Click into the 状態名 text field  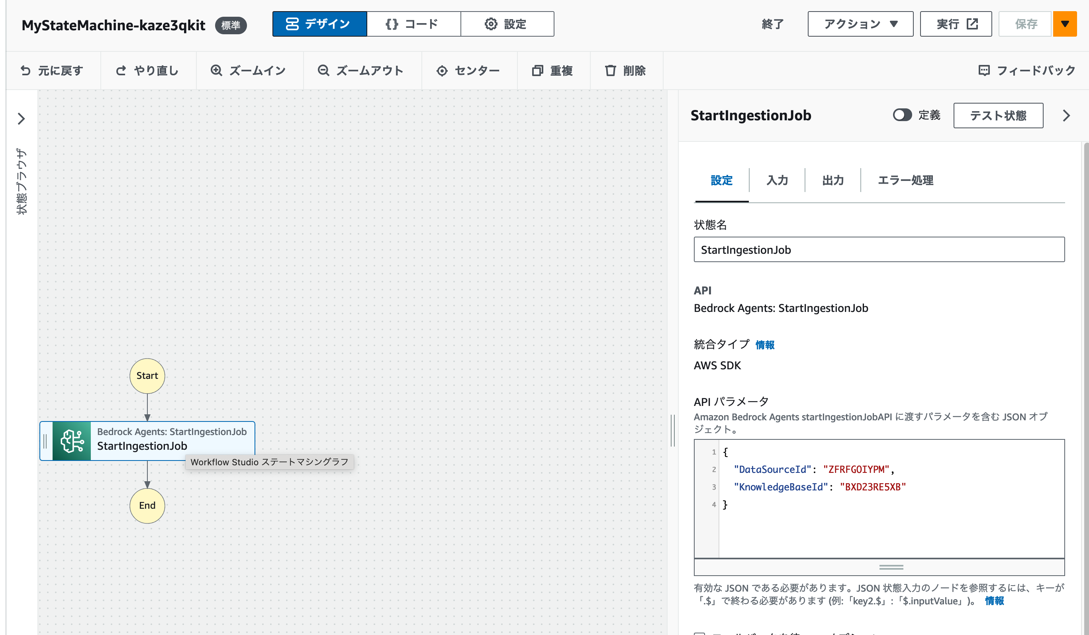[x=879, y=249]
